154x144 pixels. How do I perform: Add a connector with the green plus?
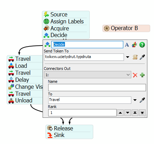(x=142, y=75)
